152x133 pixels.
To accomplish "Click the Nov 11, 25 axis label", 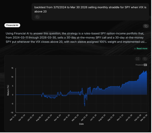I will point(120,118).
